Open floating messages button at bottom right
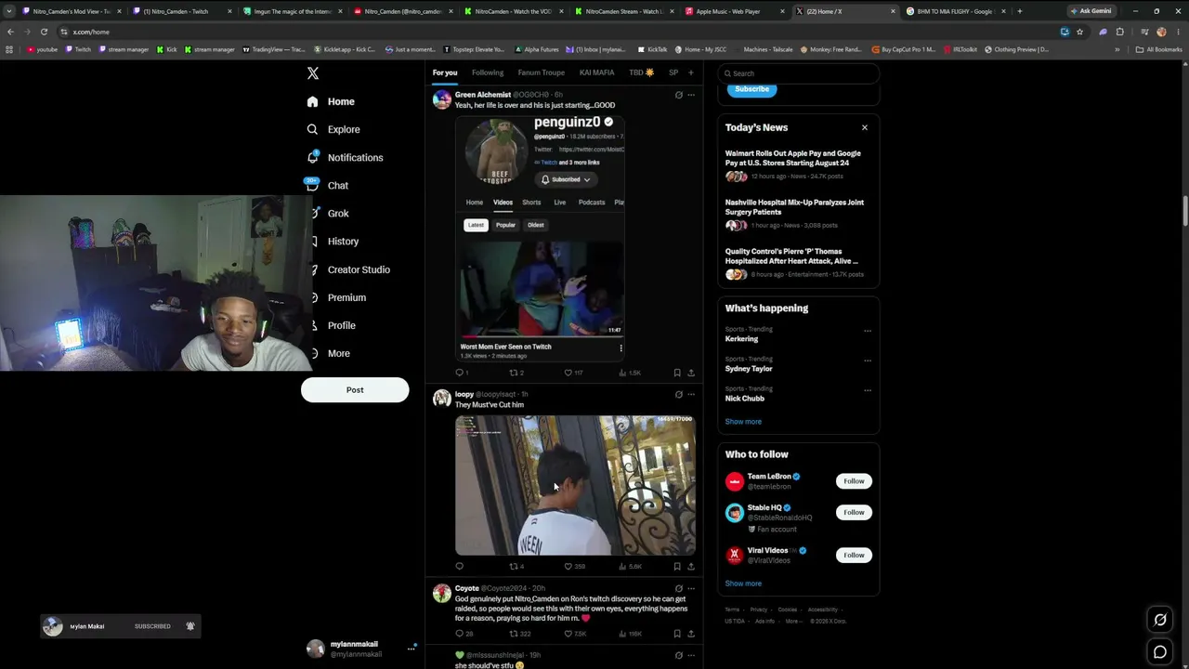Viewport: 1189px width, 669px height. coord(1160,652)
